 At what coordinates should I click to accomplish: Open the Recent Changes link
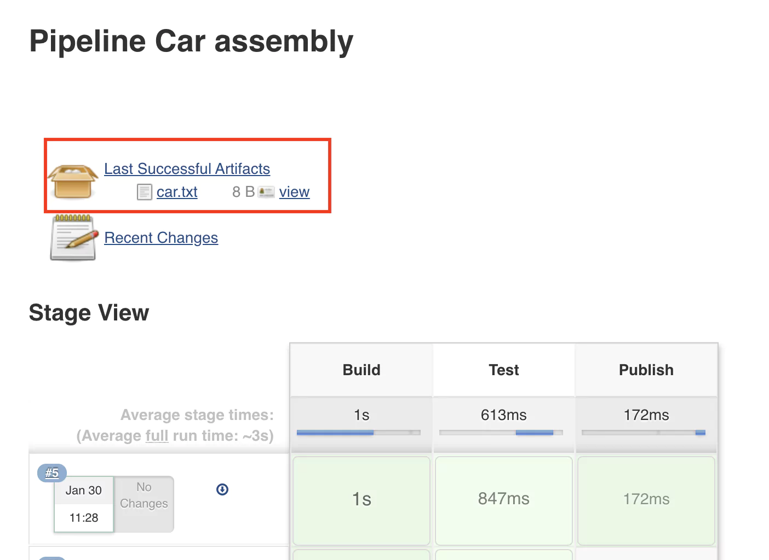161,238
